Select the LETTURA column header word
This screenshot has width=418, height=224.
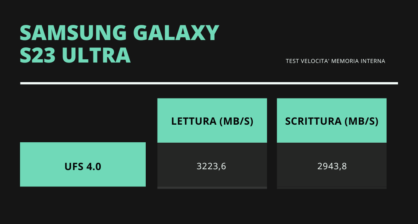(194, 121)
